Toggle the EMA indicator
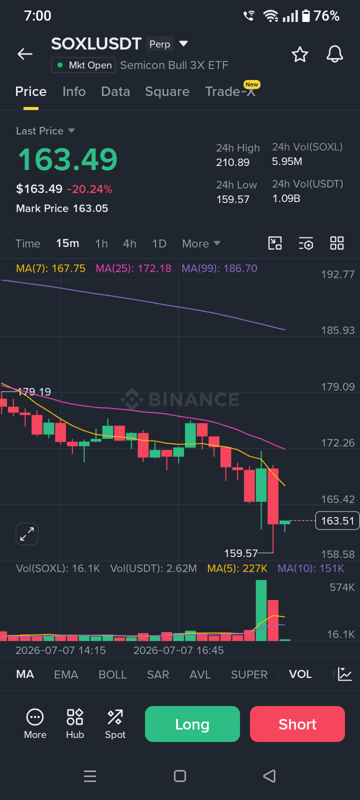Image resolution: width=360 pixels, height=800 pixels. point(66,674)
